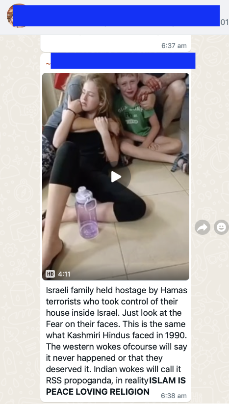Image resolution: width=229 pixels, height=404 pixels.
Task: Click 'Kashmiri Hindus faced in 1990' caption line
Action: click(x=116, y=335)
